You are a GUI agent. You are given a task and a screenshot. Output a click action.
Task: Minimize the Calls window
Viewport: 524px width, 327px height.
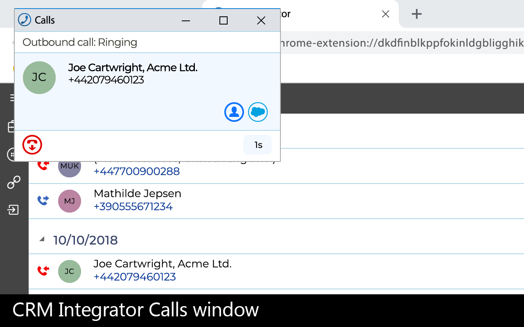(186, 20)
